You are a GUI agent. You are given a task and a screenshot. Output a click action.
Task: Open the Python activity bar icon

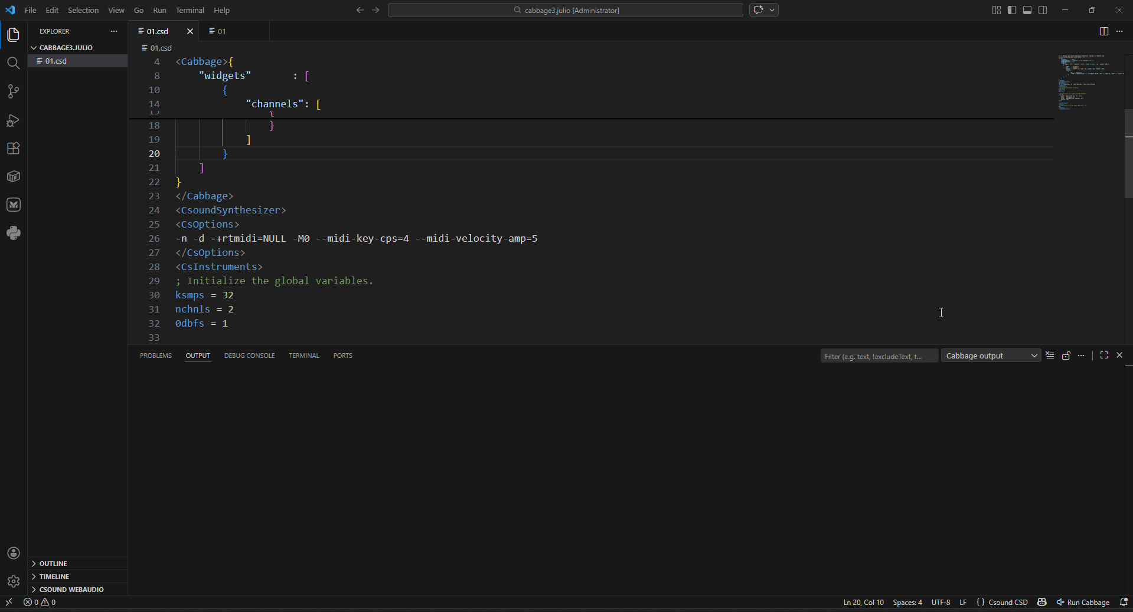(13, 233)
